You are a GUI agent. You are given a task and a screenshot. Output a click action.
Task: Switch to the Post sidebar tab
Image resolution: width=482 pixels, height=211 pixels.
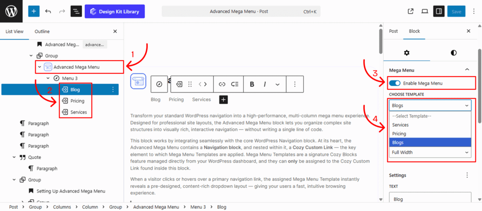tap(393, 31)
